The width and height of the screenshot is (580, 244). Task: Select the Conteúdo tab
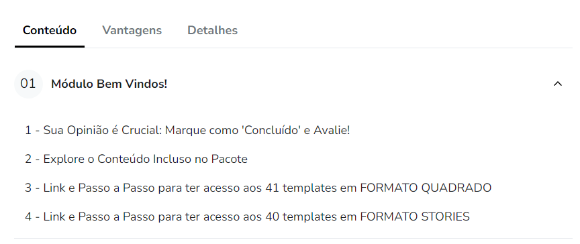(50, 30)
